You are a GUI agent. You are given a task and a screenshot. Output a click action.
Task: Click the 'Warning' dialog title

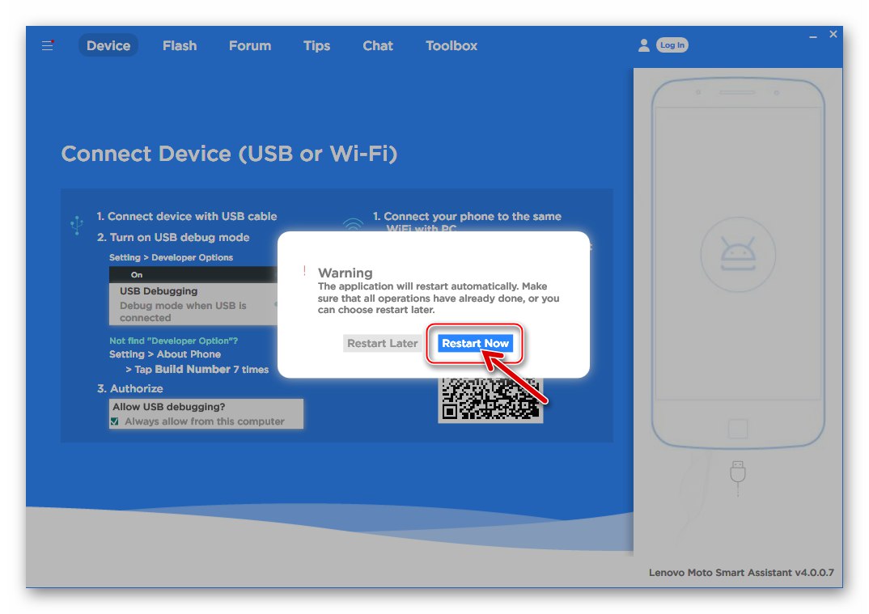345,273
